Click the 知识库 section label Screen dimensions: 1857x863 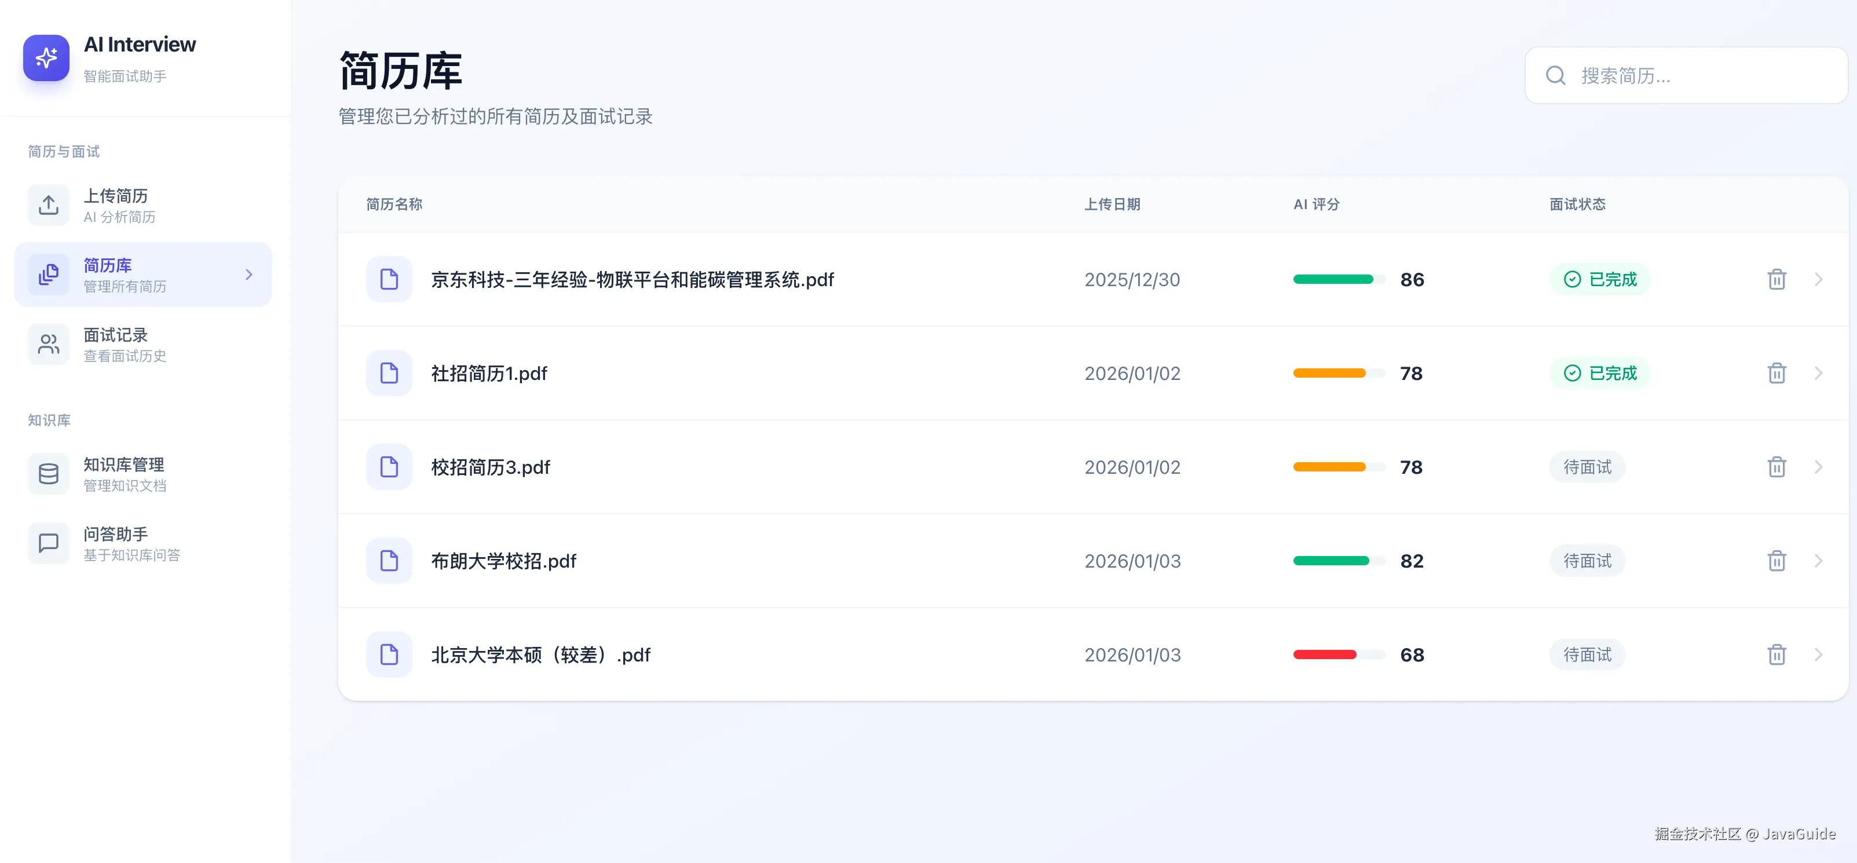(x=49, y=419)
